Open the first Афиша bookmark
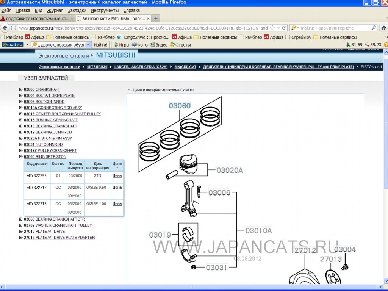The height and width of the screenshot is (291, 388). point(35,37)
